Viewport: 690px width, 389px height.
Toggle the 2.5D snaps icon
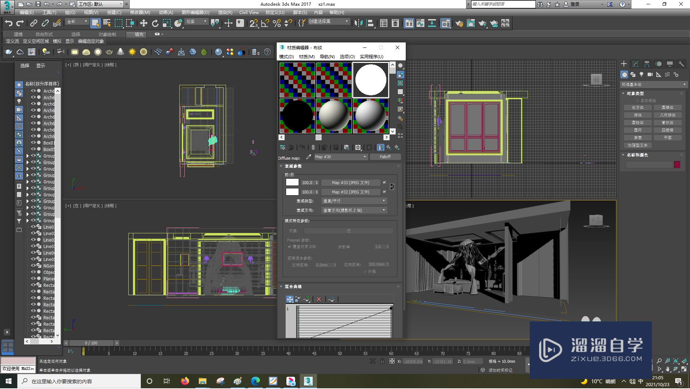[254, 23]
